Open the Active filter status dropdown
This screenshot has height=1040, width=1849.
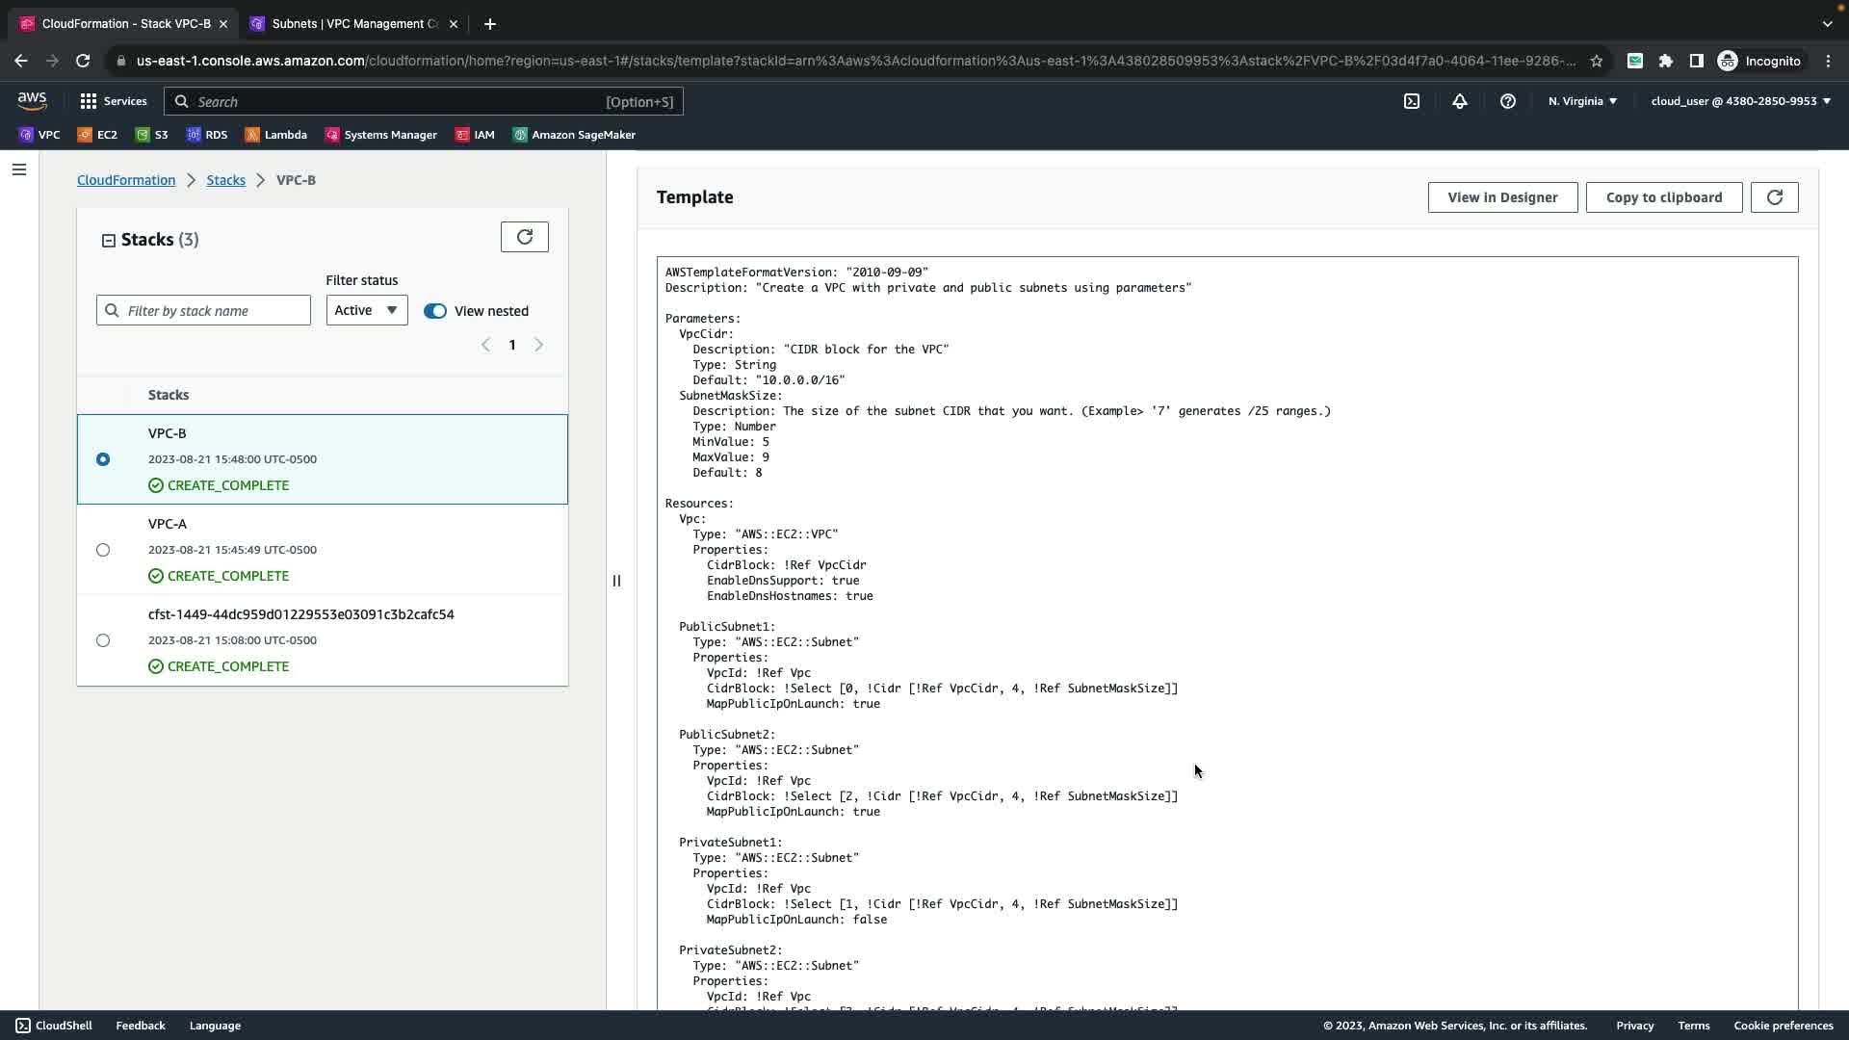pyautogui.click(x=366, y=310)
